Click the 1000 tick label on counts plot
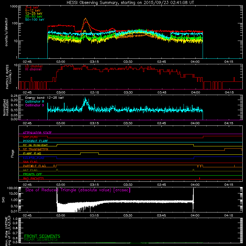 14,6
